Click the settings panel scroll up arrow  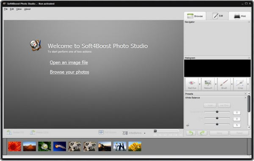[249, 93]
